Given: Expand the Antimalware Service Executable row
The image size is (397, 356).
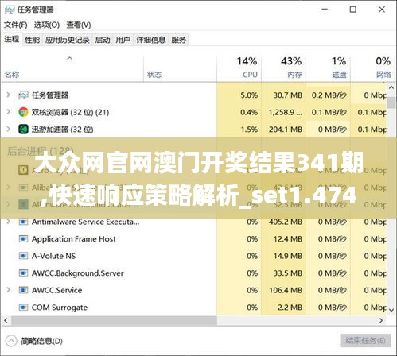Looking at the screenshot, I should 9,222.
